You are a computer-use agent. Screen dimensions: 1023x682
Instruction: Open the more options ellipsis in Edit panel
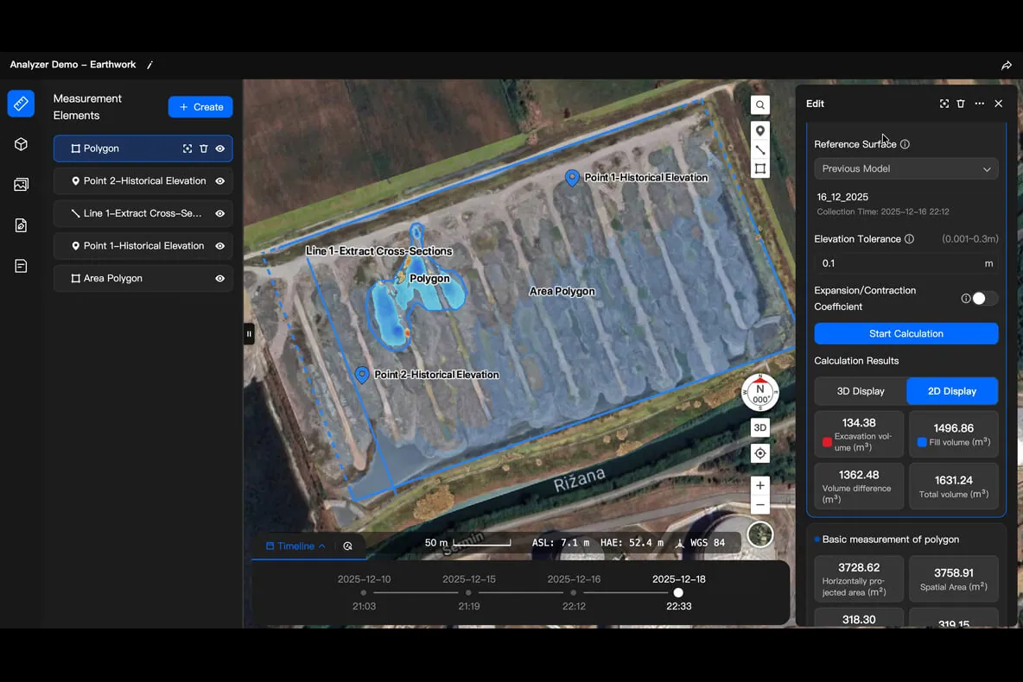point(979,104)
